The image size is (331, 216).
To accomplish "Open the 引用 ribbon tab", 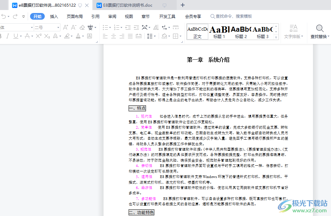I will [x=96, y=16].
